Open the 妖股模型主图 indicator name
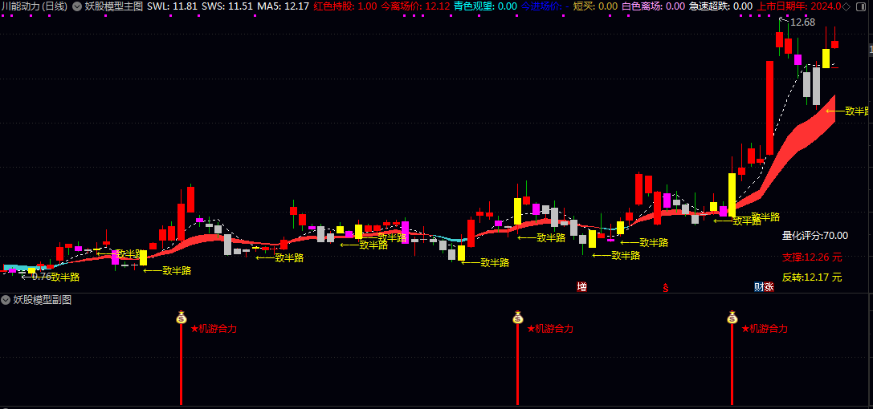The height and width of the screenshot is (409, 873). tap(114, 6)
